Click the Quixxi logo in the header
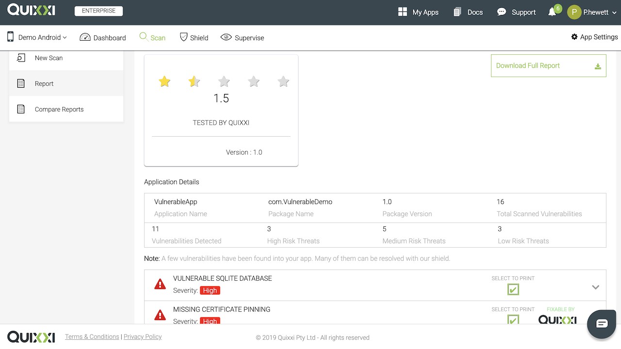 pyautogui.click(x=31, y=10)
